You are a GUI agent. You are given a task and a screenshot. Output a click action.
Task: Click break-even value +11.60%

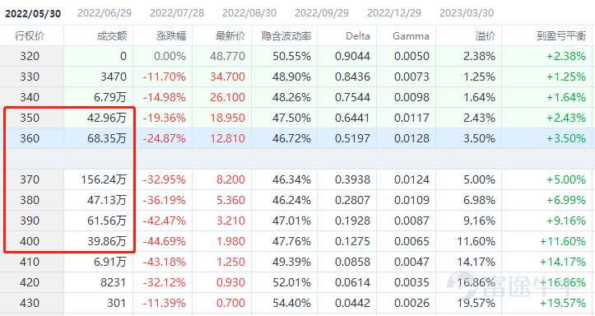point(563,241)
